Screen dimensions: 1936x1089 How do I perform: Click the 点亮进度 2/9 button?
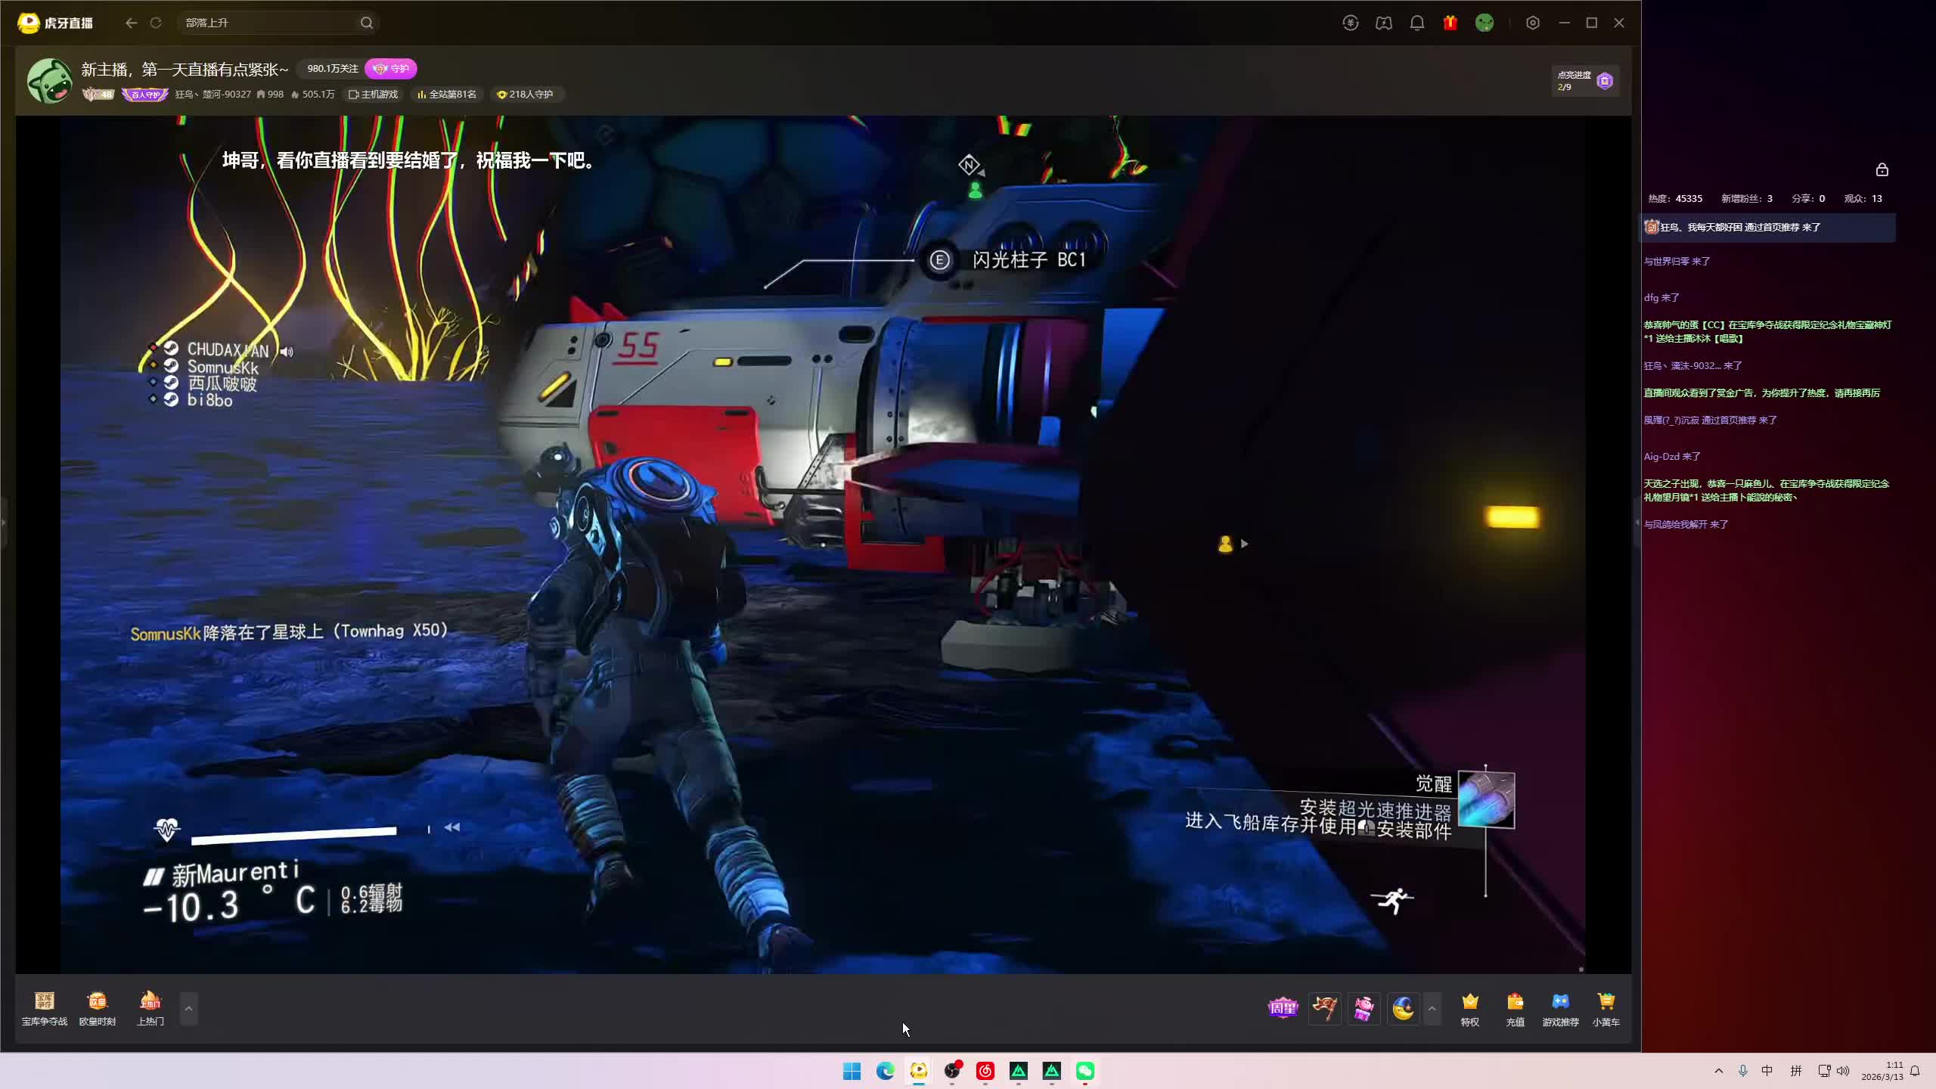tap(1585, 80)
